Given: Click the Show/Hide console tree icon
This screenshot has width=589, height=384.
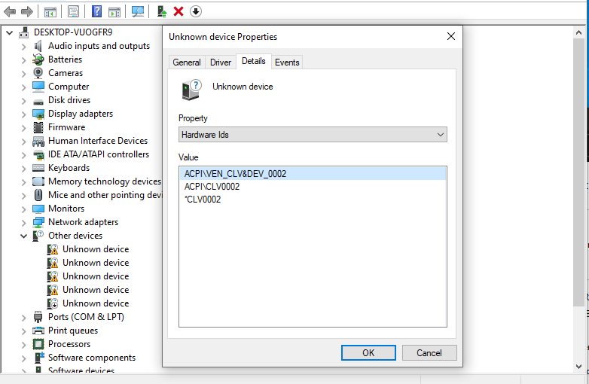Looking at the screenshot, I should pos(50,11).
